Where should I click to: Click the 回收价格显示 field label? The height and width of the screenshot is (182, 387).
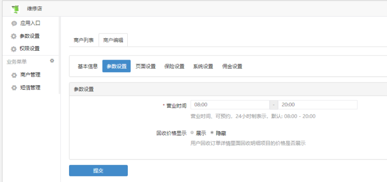tap(171, 133)
